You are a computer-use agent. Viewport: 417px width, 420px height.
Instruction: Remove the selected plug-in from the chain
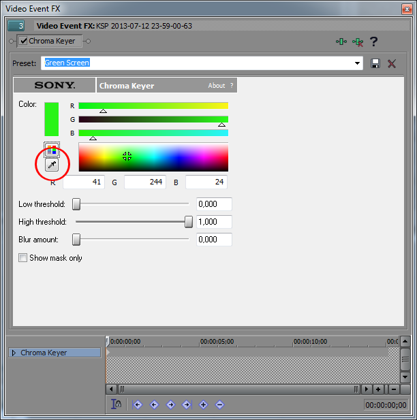pos(357,42)
